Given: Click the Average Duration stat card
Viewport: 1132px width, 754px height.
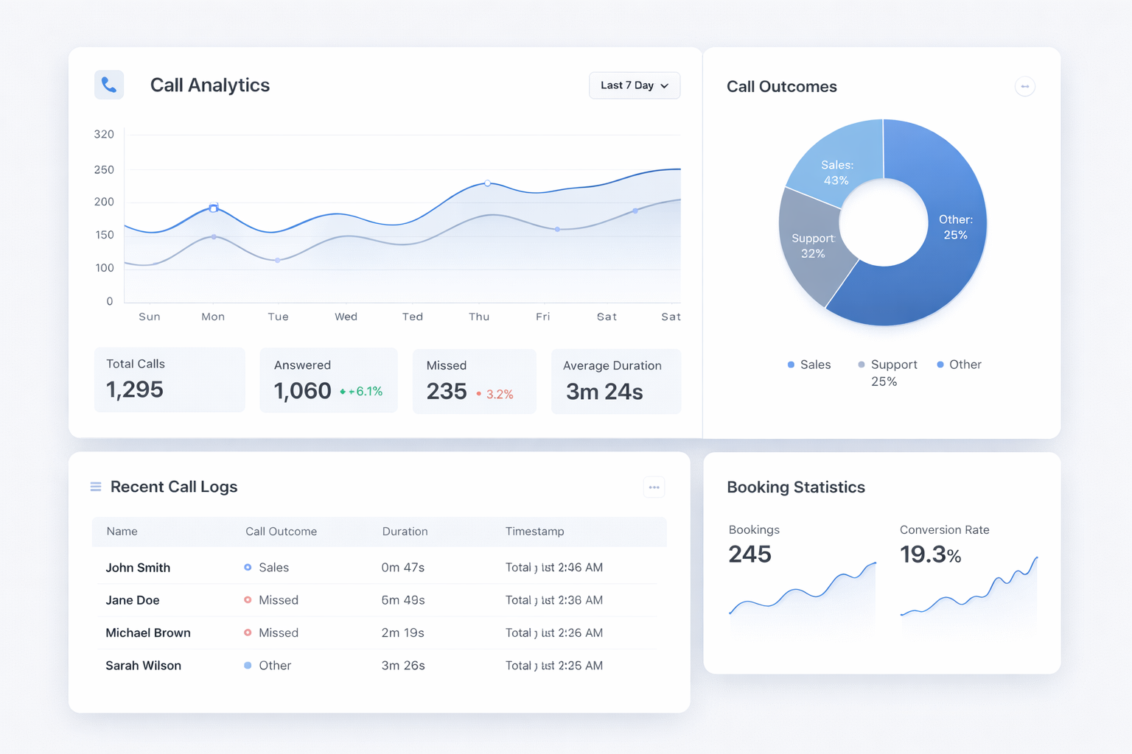Looking at the screenshot, I should click(x=616, y=381).
